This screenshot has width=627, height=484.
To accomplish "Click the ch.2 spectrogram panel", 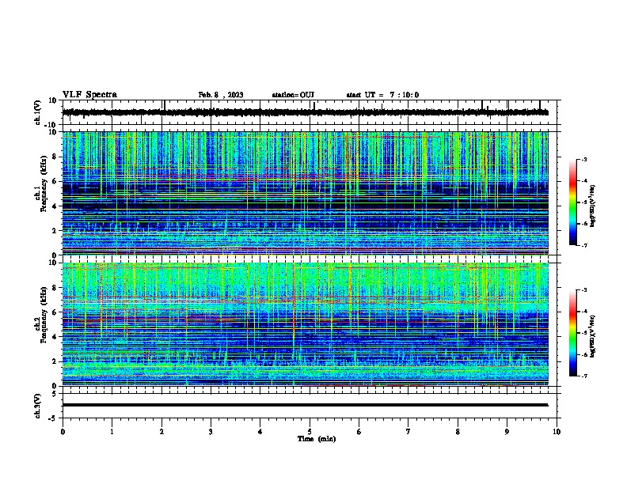I will 306,324.
